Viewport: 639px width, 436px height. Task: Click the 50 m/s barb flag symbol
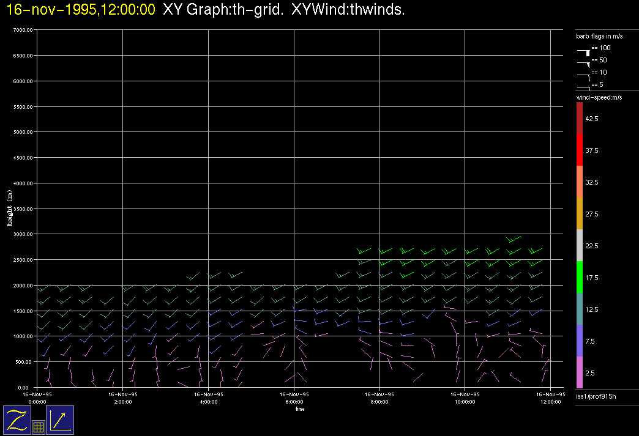[584, 64]
